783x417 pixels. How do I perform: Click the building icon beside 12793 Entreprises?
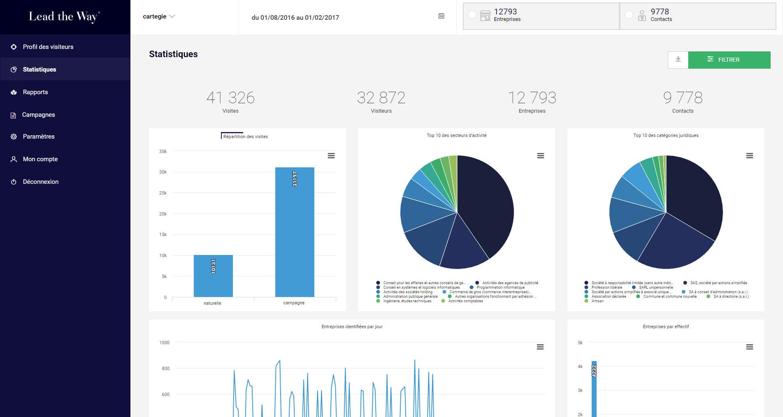[x=485, y=16]
